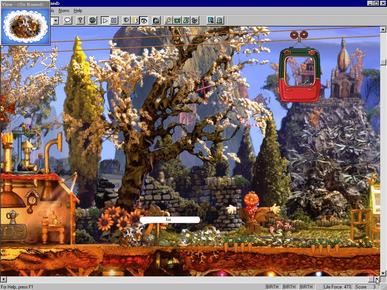Click the speech bubble toolbar icon

pyautogui.click(x=68, y=20)
